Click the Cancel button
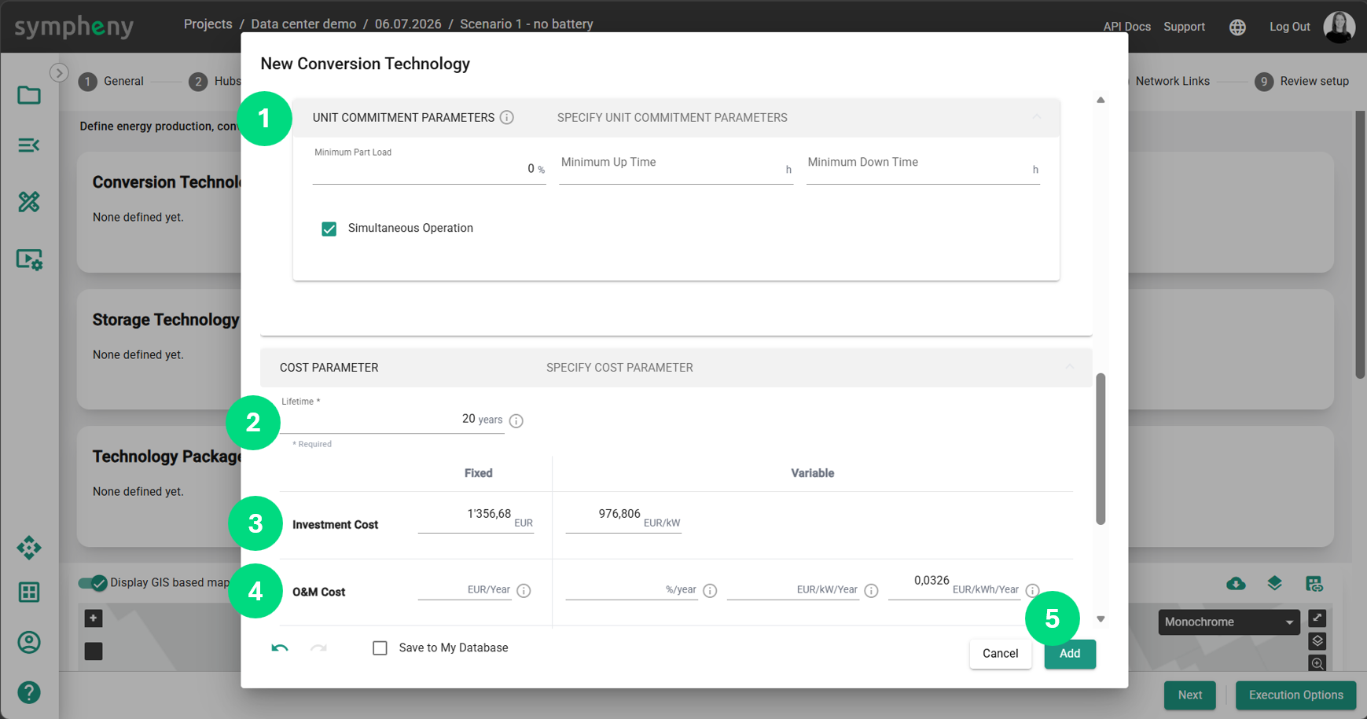Viewport: 1367px width, 719px height. click(1000, 654)
